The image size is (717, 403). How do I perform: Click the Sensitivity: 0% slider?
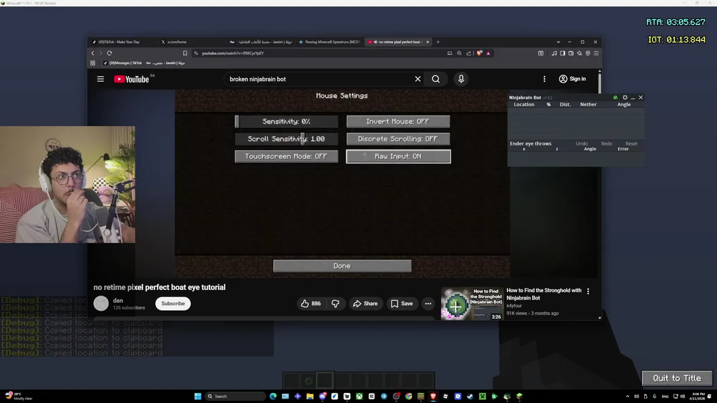point(286,121)
